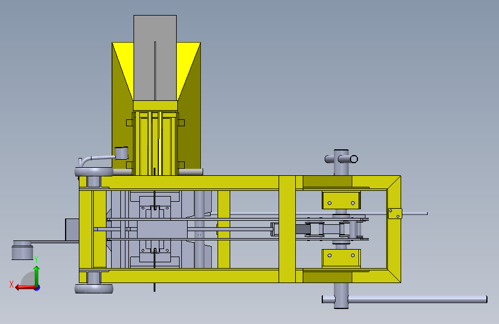499x324 pixels.
Task: Select the gray cylinder on the far-left arm
Action: [x=22, y=250]
